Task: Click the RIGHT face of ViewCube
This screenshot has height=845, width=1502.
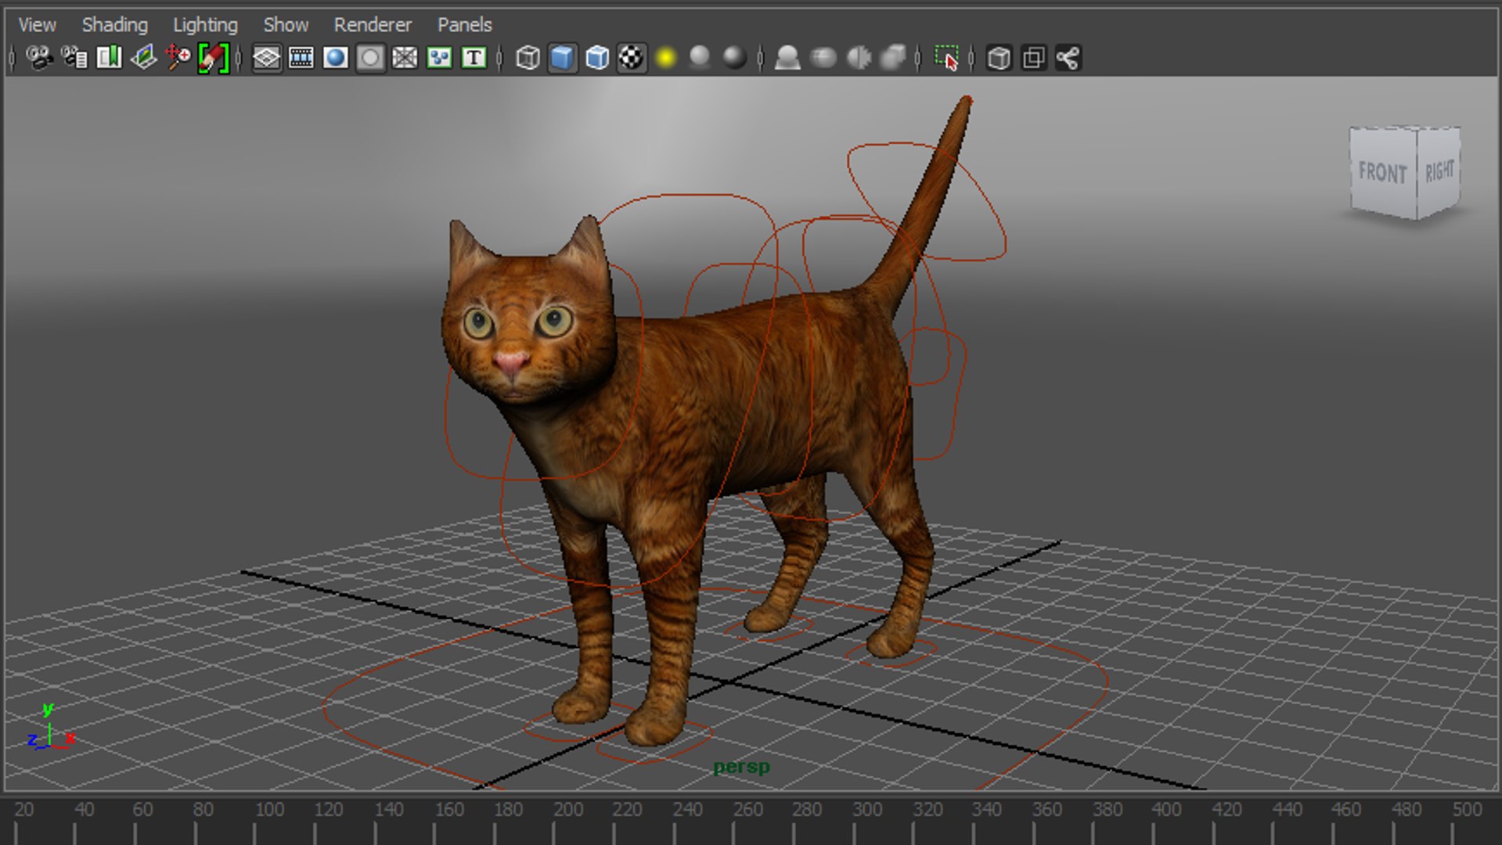Action: pos(1439,171)
